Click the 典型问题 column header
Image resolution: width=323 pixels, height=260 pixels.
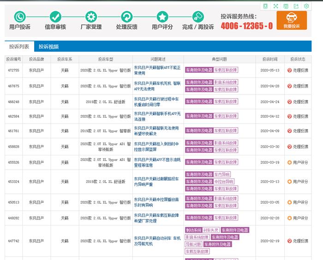pyautogui.click(x=220, y=59)
